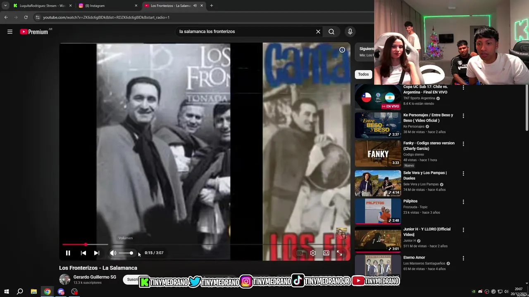Click the volume slider handle

point(131,253)
